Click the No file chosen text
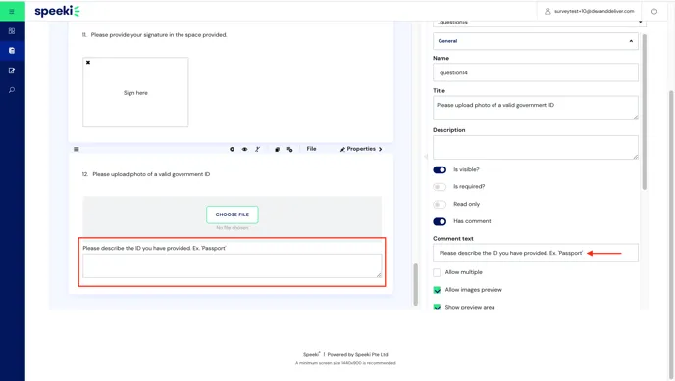 232,228
